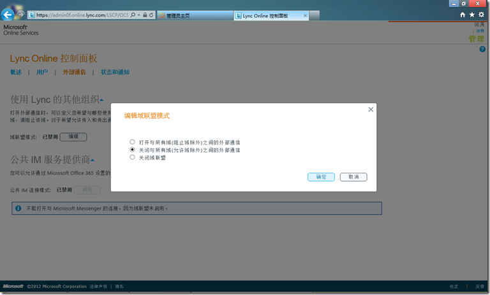Click the lock security icon in address bar
Viewport: 490px width, 295px height.
tap(145, 15)
